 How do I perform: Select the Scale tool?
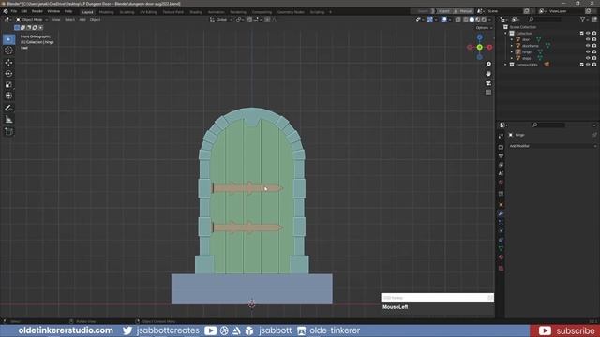(x=8, y=85)
